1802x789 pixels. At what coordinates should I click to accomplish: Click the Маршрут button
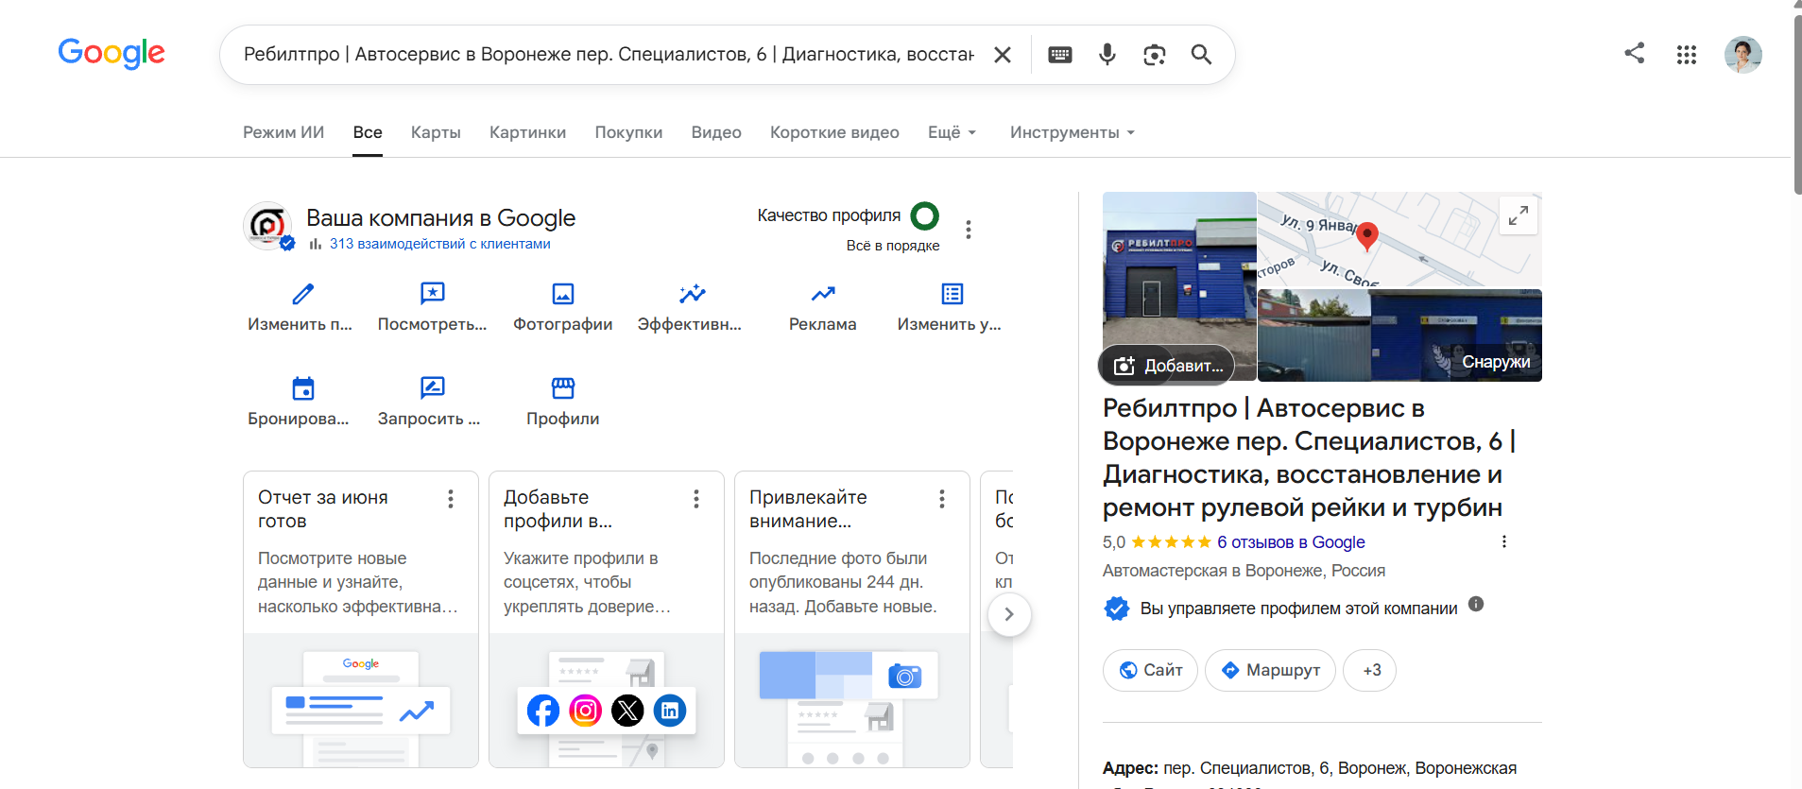1270,670
